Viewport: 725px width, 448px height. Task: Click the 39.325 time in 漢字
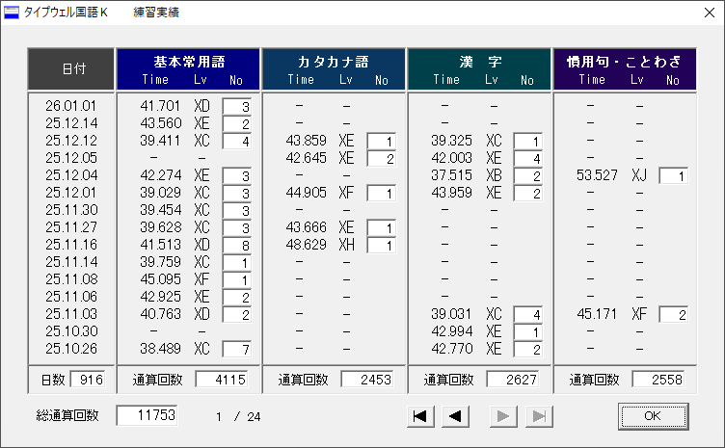tap(452, 141)
